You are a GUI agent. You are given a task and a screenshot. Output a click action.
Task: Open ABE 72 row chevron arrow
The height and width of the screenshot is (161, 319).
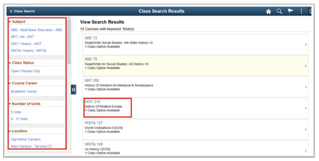(306, 44)
